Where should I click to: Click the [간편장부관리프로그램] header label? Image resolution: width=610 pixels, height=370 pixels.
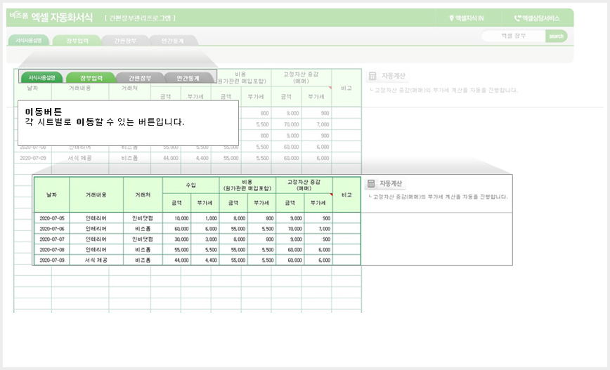[x=140, y=18]
